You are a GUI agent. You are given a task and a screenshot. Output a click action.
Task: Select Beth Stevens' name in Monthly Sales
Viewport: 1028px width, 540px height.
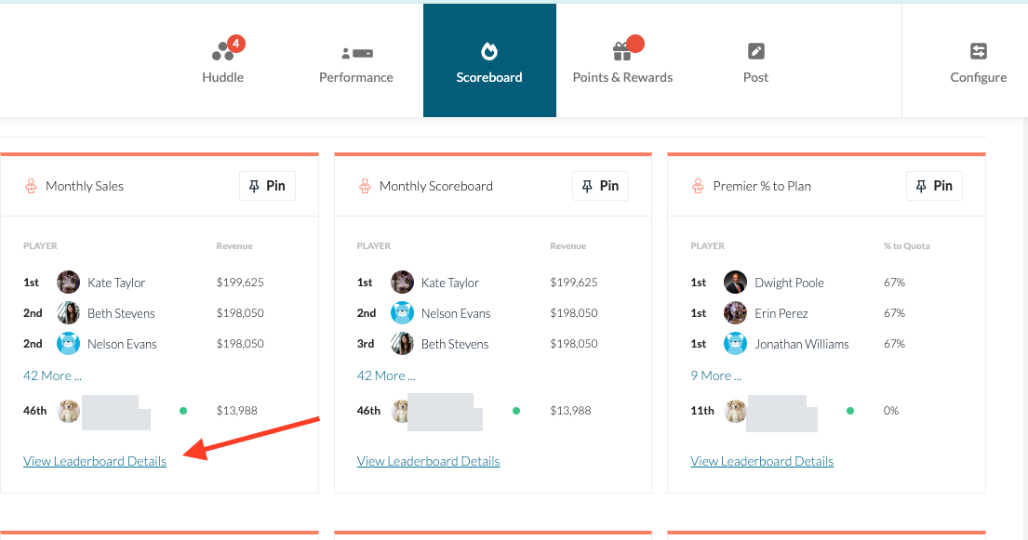point(121,313)
